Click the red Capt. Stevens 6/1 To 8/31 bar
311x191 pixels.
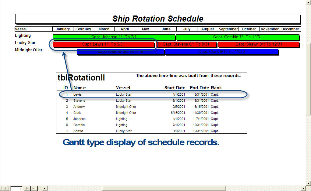tap(186, 44)
